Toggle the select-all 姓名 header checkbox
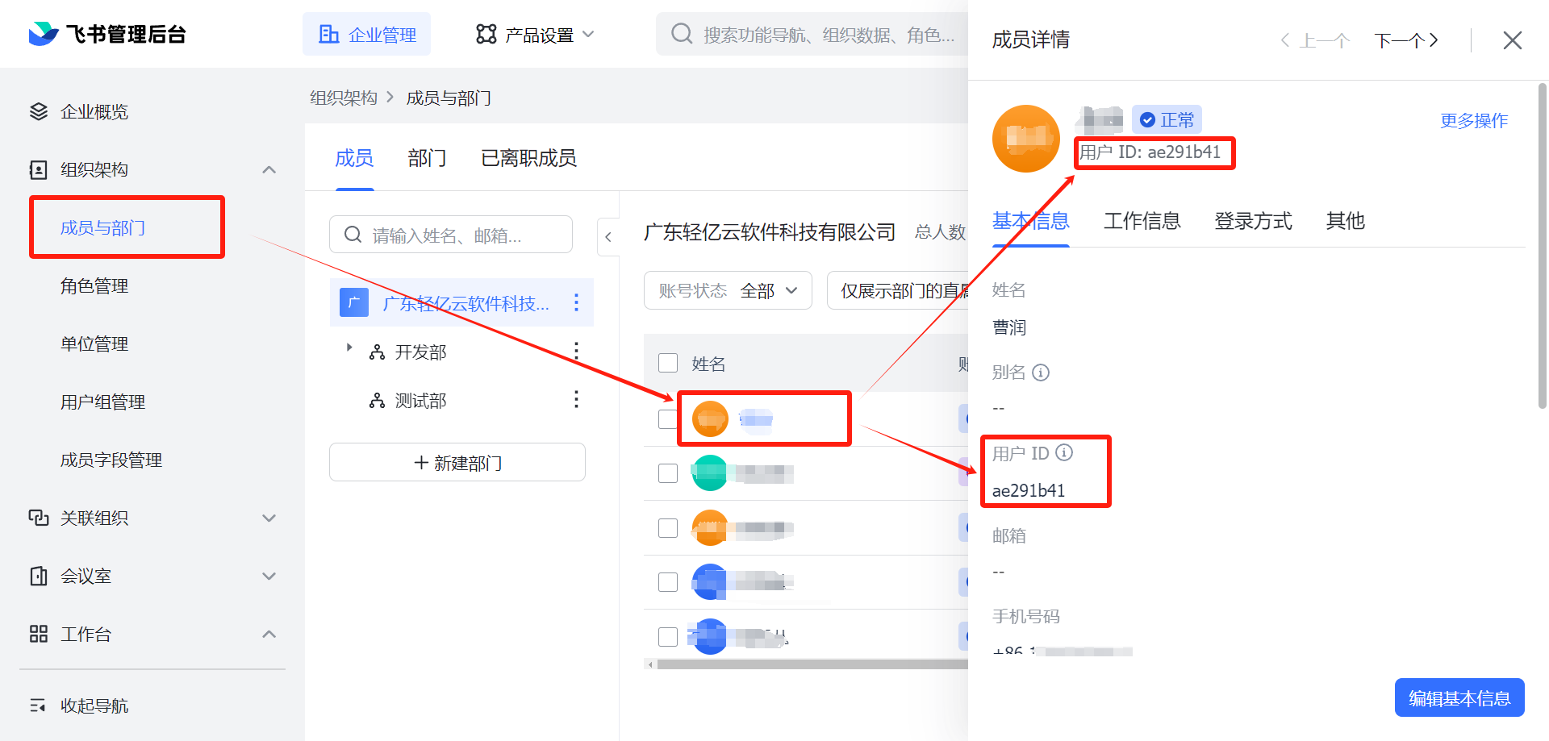The image size is (1549, 741). point(668,363)
